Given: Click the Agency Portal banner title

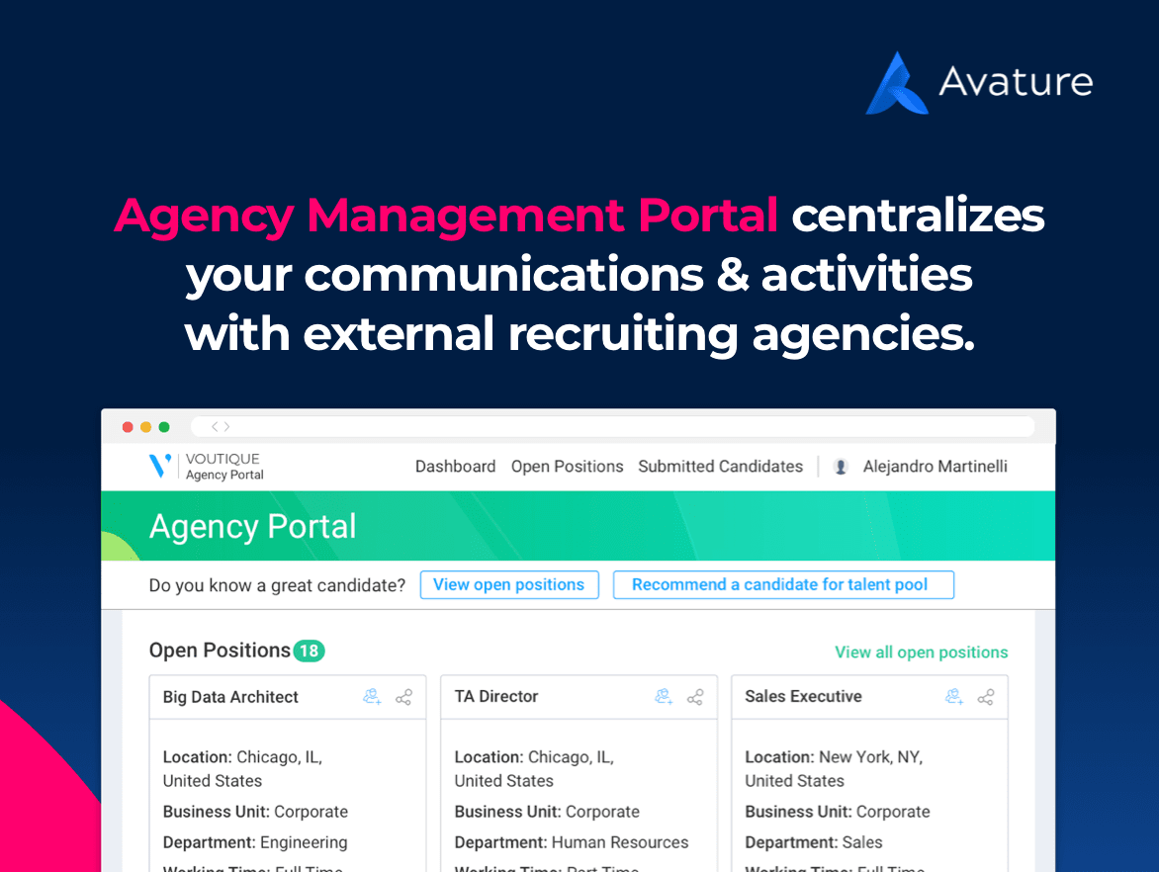Looking at the screenshot, I should 253,527.
